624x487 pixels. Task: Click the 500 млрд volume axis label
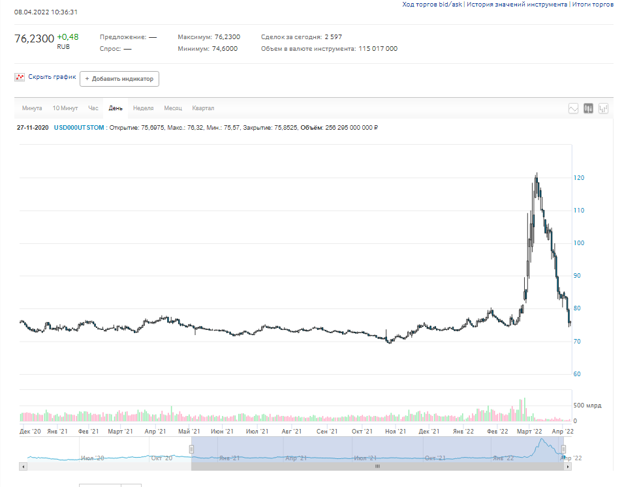tap(587, 406)
